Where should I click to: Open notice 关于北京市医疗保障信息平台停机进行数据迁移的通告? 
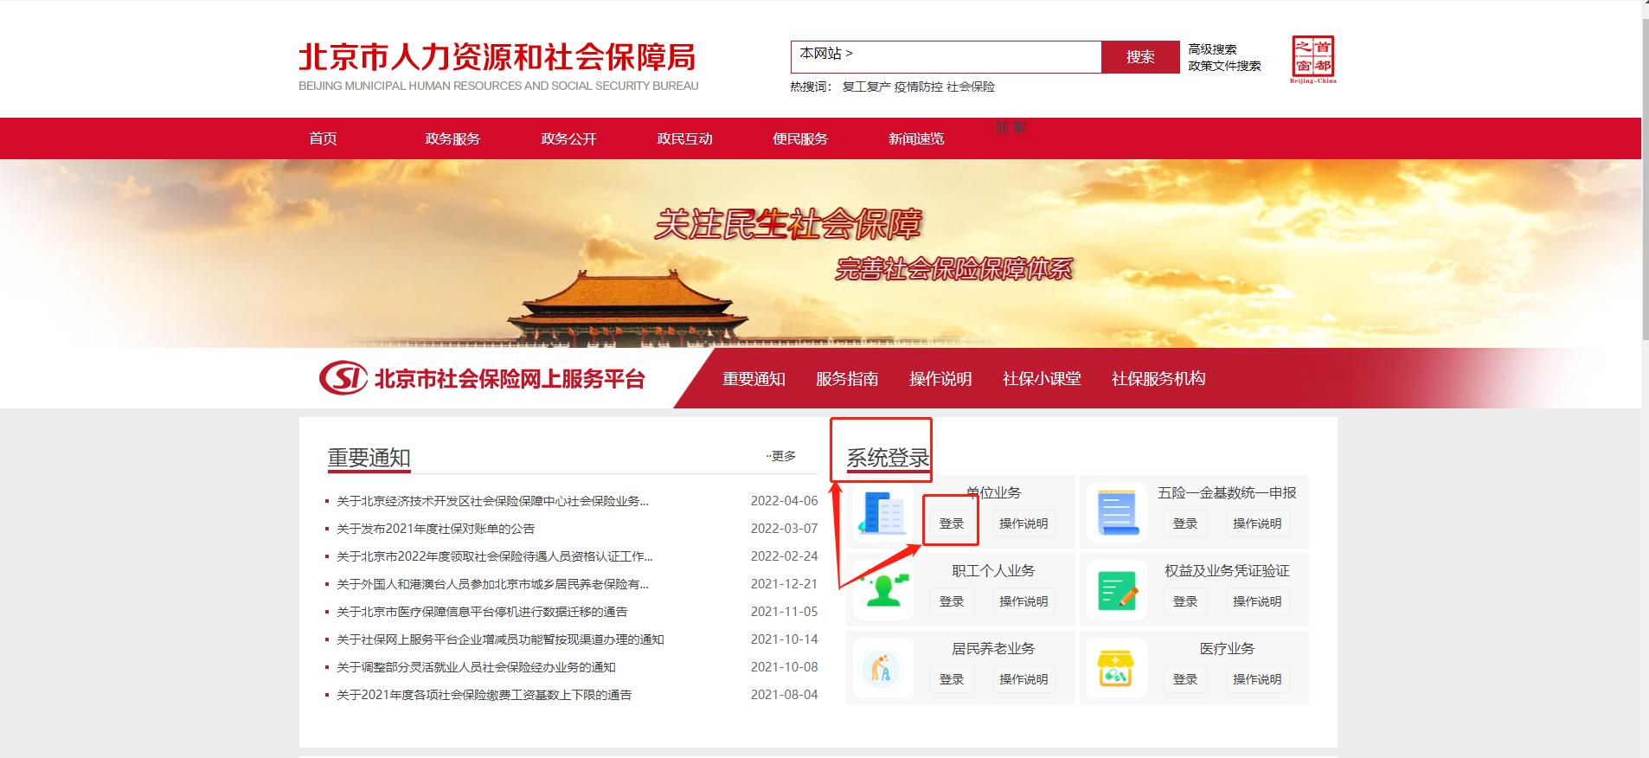(x=482, y=612)
